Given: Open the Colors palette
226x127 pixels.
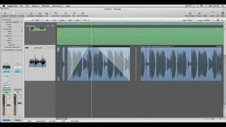Looking at the screenshot, I should click(205, 14).
